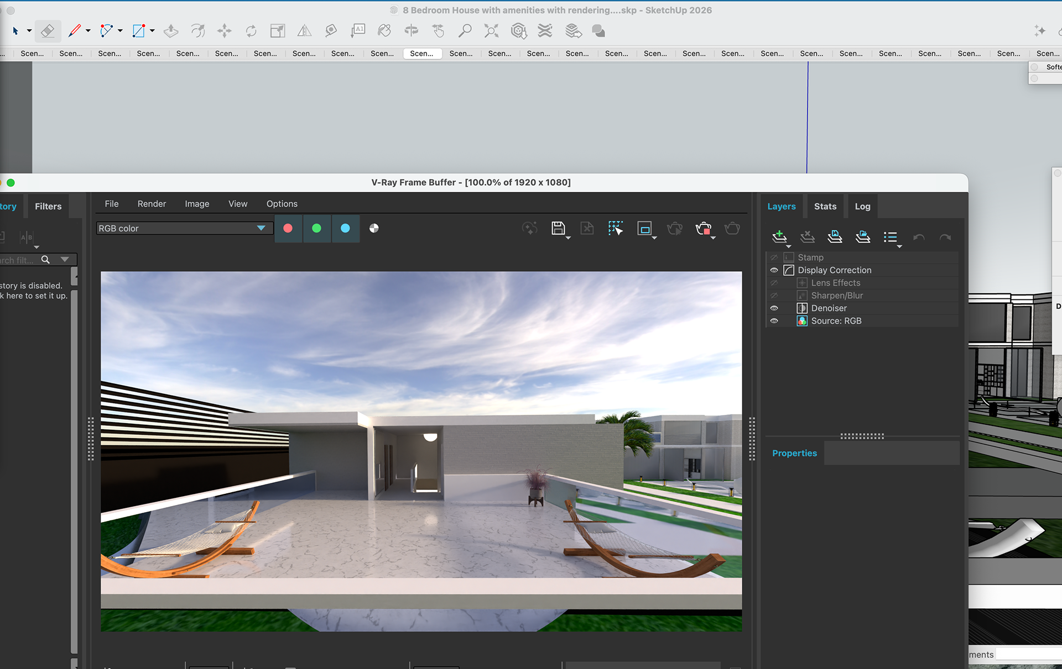Hide the Denoiser layer
This screenshot has height=669, width=1062.
pos(774,308)
